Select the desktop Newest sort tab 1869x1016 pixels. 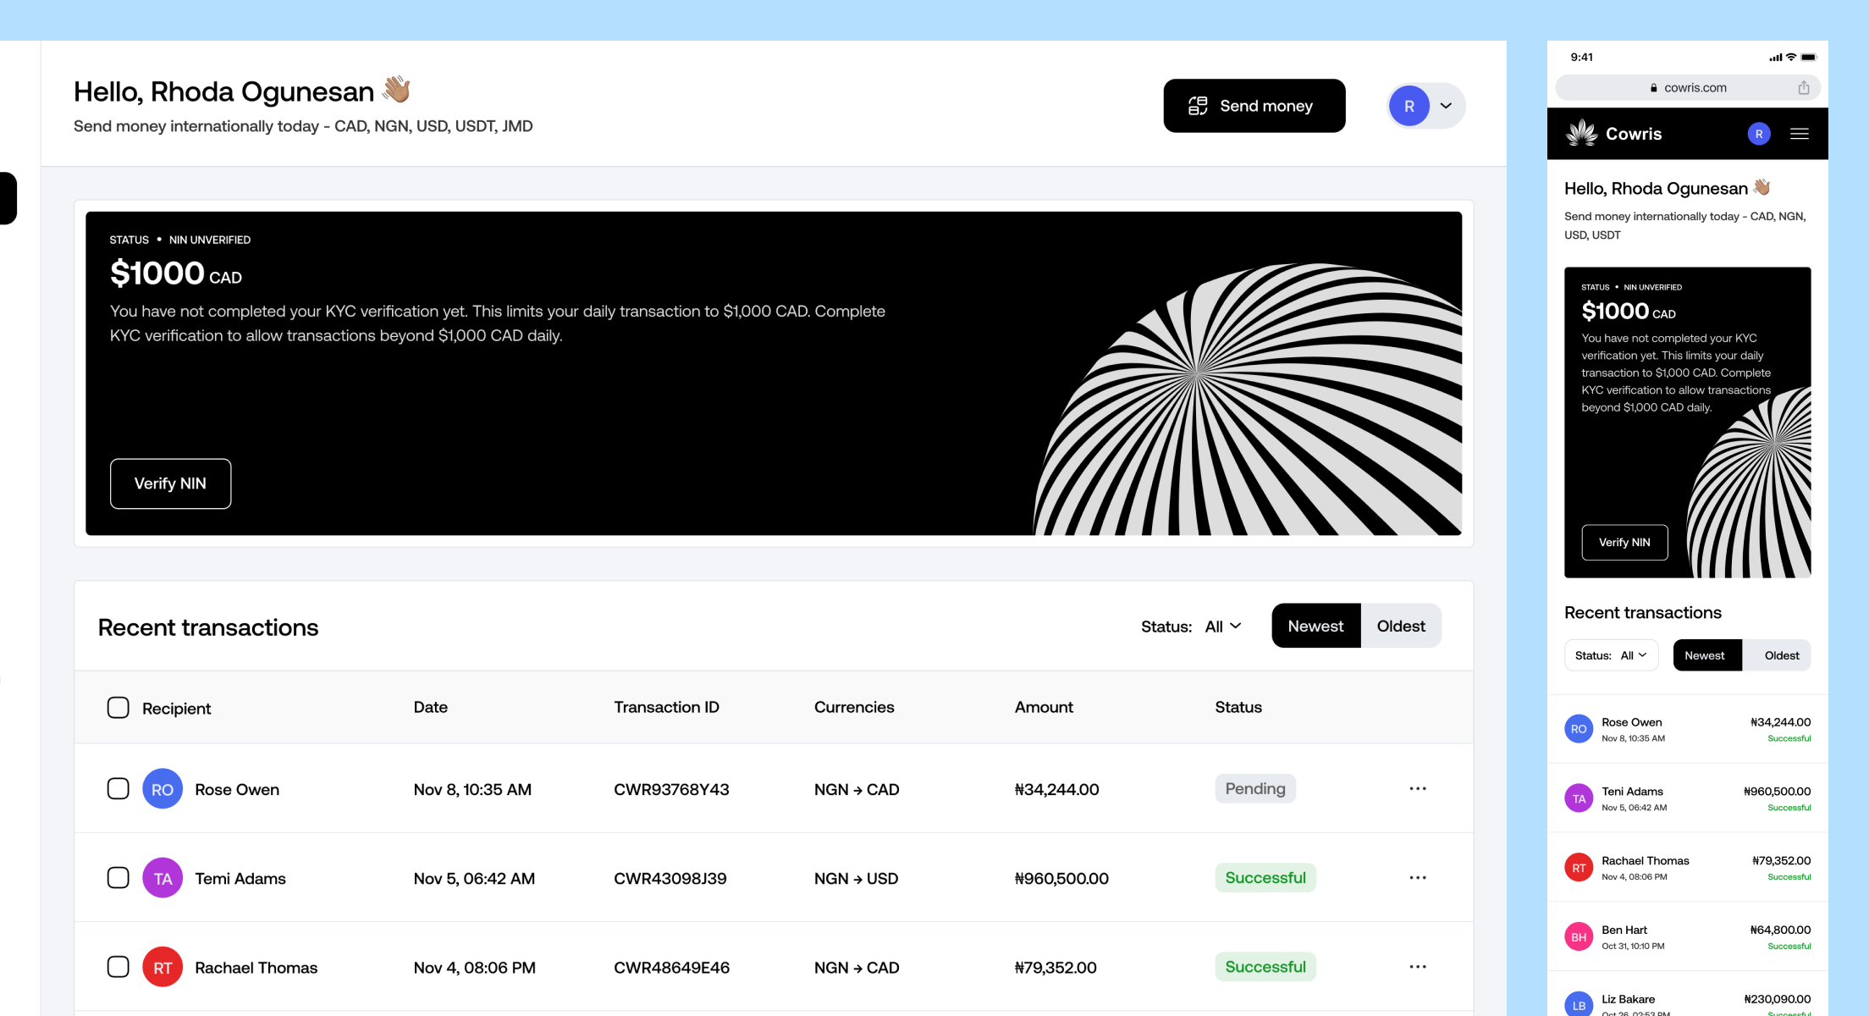pos(1315,626)
